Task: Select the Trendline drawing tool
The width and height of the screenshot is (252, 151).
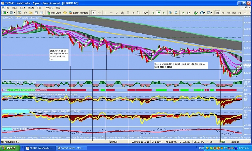Action: click(117, 13)
